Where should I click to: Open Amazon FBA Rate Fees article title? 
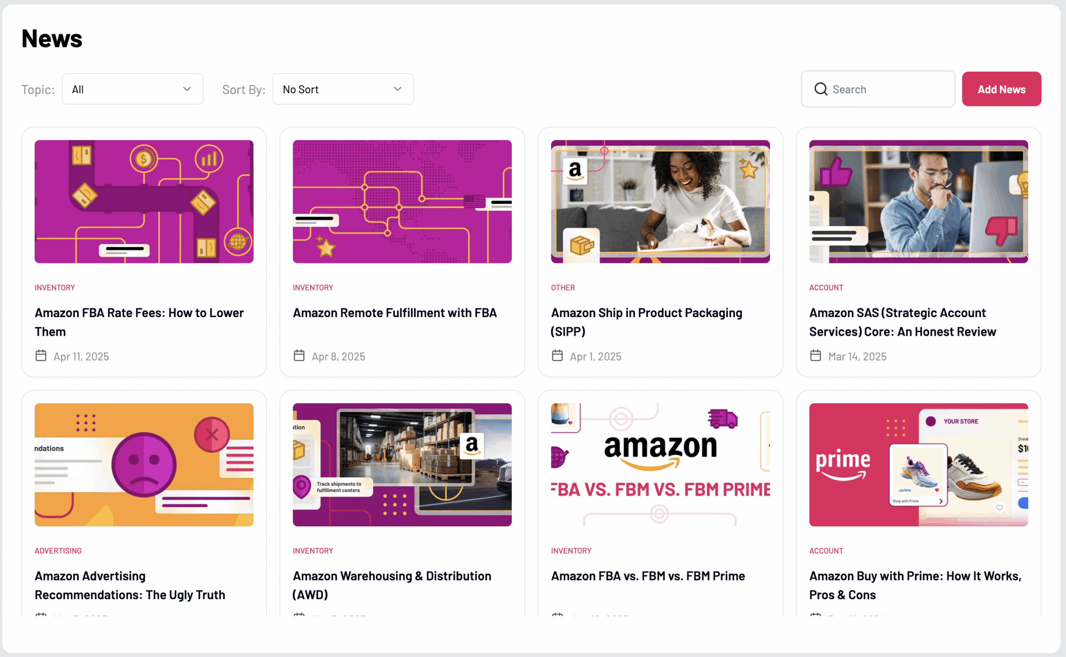139,322
